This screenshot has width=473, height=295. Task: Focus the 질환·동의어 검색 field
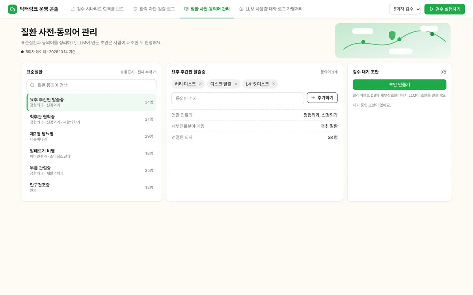pyautogui.click(x=91, y=85)
